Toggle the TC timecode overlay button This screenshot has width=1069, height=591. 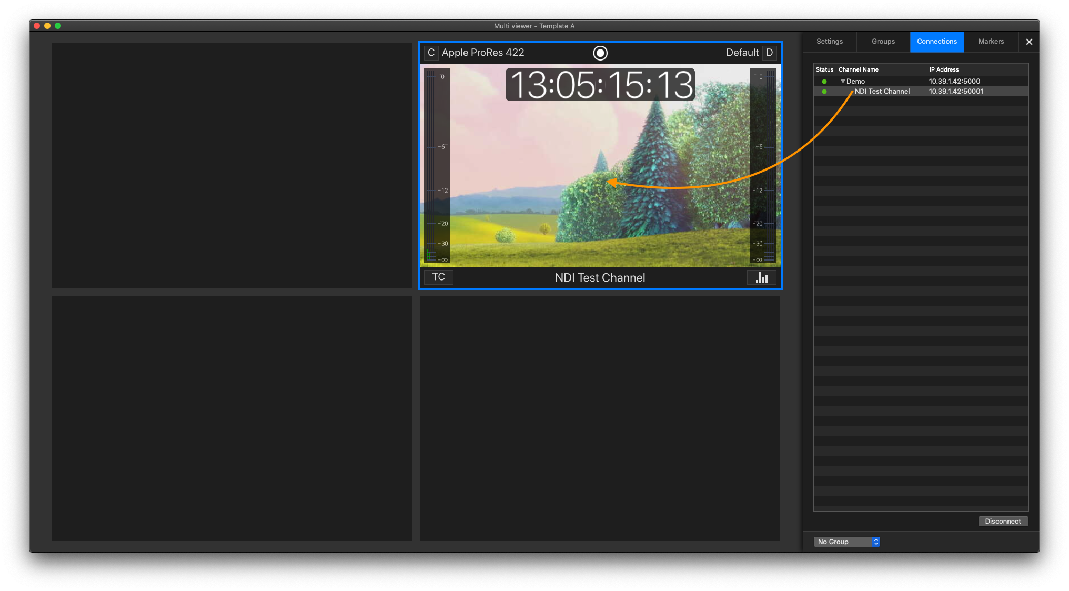tap(438, 277)
